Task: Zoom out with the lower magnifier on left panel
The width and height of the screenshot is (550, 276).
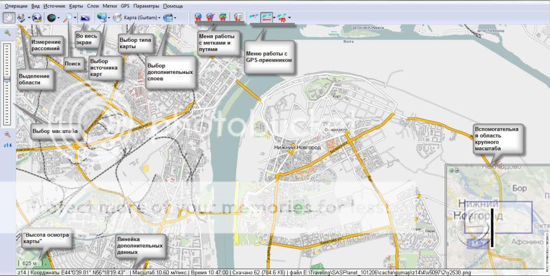Action: [x=8, y=135]
